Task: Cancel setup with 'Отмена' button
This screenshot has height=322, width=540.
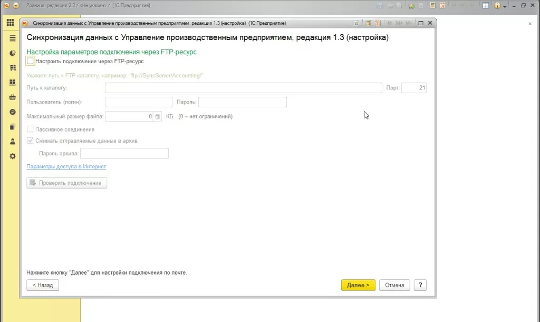Action: tap(394, 285)
